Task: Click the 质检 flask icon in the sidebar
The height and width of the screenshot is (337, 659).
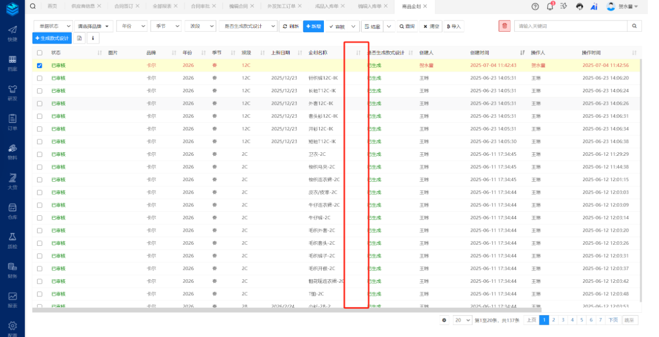Action: click(12, 239)
